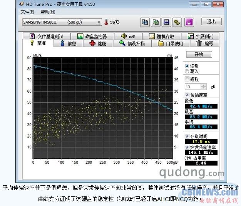Switch to the 磁盘监控器 tab

[92, 37]
